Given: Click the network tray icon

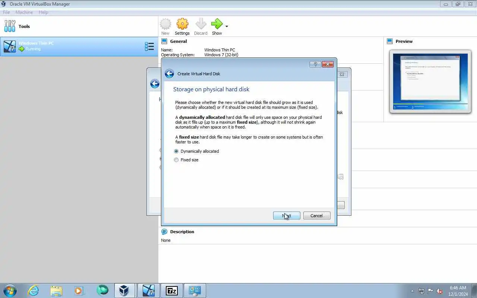Looking at the screenshot, I should tap(421, 291).
